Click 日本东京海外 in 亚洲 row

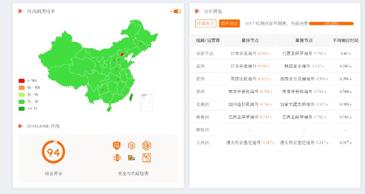(x=244, y=66)
